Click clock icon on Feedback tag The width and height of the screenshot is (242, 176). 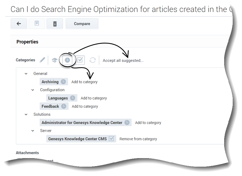pyautogui.click(x=64, y=106)
